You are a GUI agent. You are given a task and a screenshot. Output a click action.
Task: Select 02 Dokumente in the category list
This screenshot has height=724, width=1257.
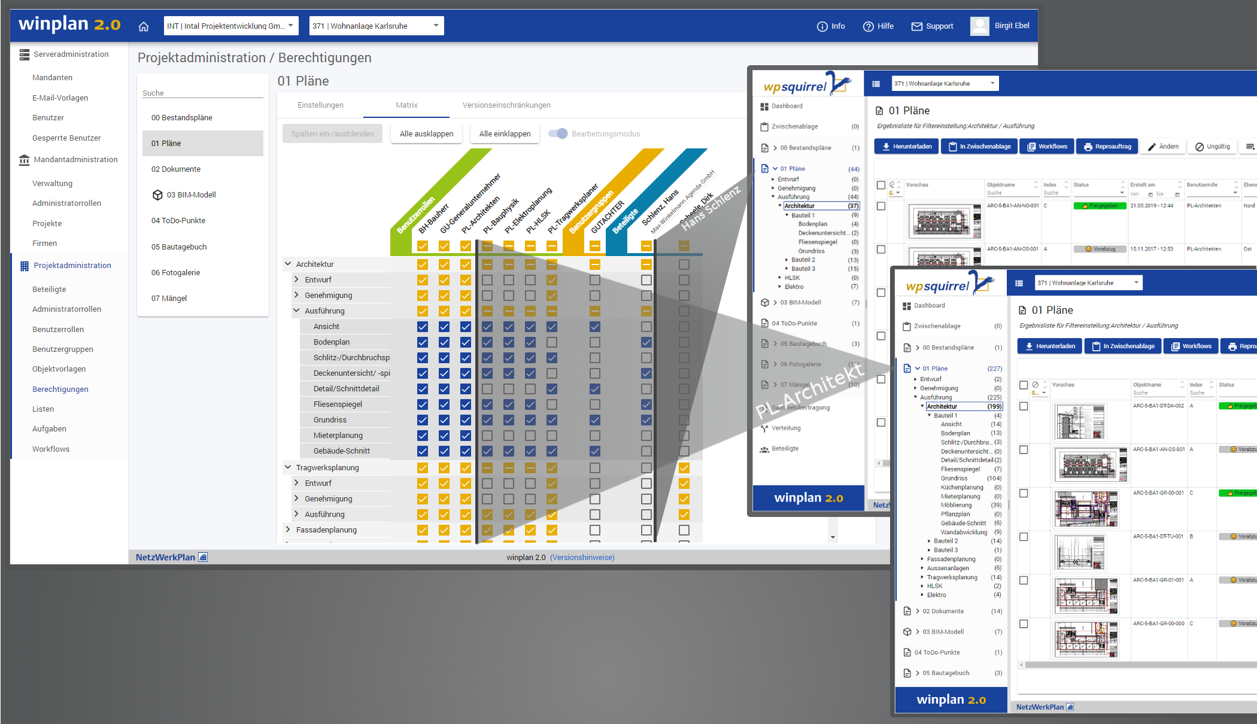[203, 169]
